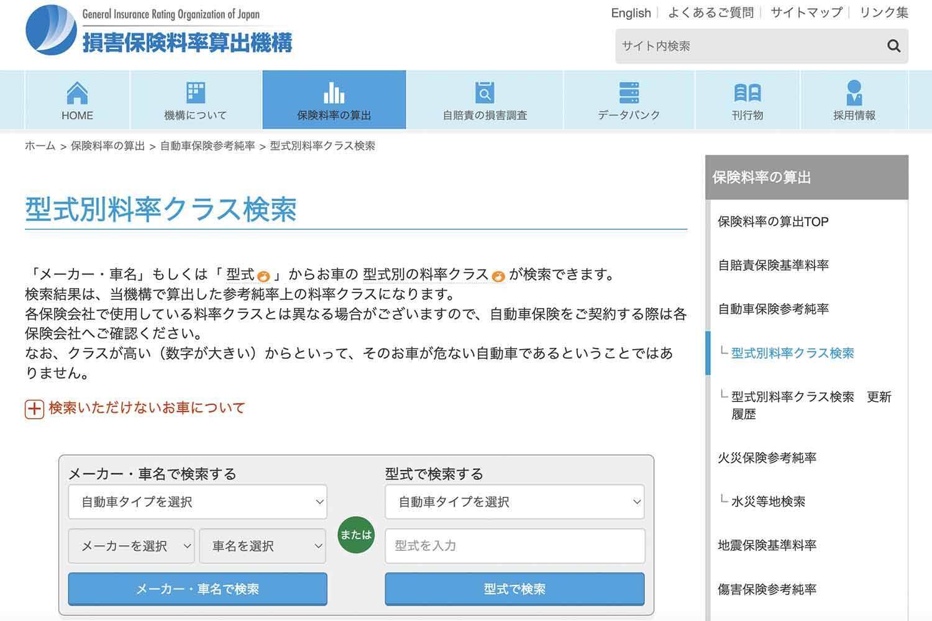This screenshot has width=932, height=621.
Task: Open the 刊行物 navigation tab
Action: click(747, 100)
